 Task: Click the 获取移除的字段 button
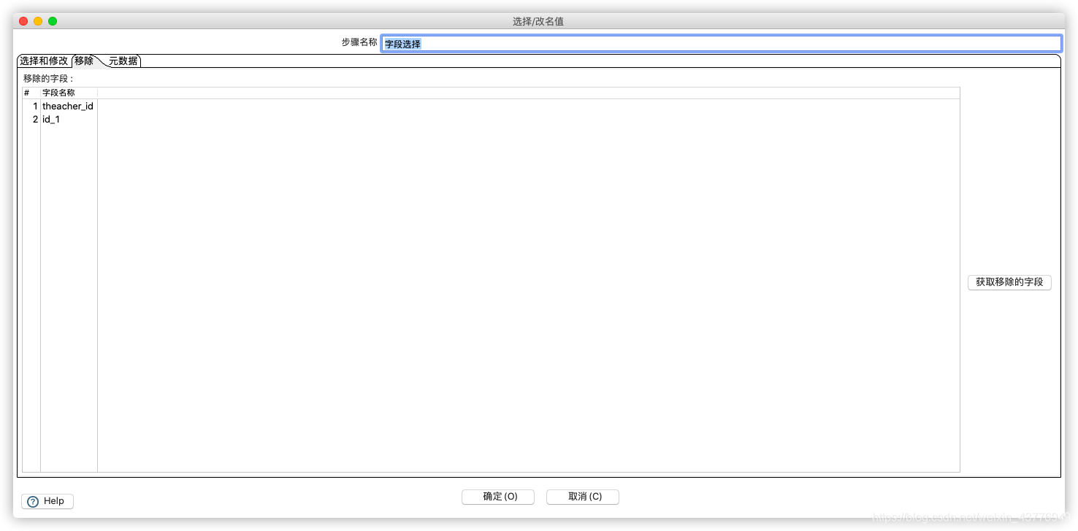(x=1009, y=282)
